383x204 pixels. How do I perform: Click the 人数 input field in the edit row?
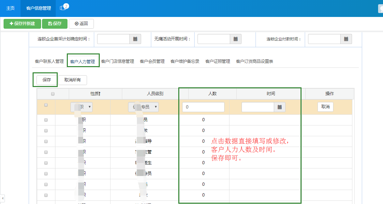pyautogui.click(x=203, y=107)
